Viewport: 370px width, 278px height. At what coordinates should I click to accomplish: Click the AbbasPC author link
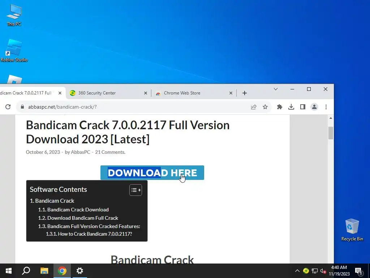tap(81, 152)
